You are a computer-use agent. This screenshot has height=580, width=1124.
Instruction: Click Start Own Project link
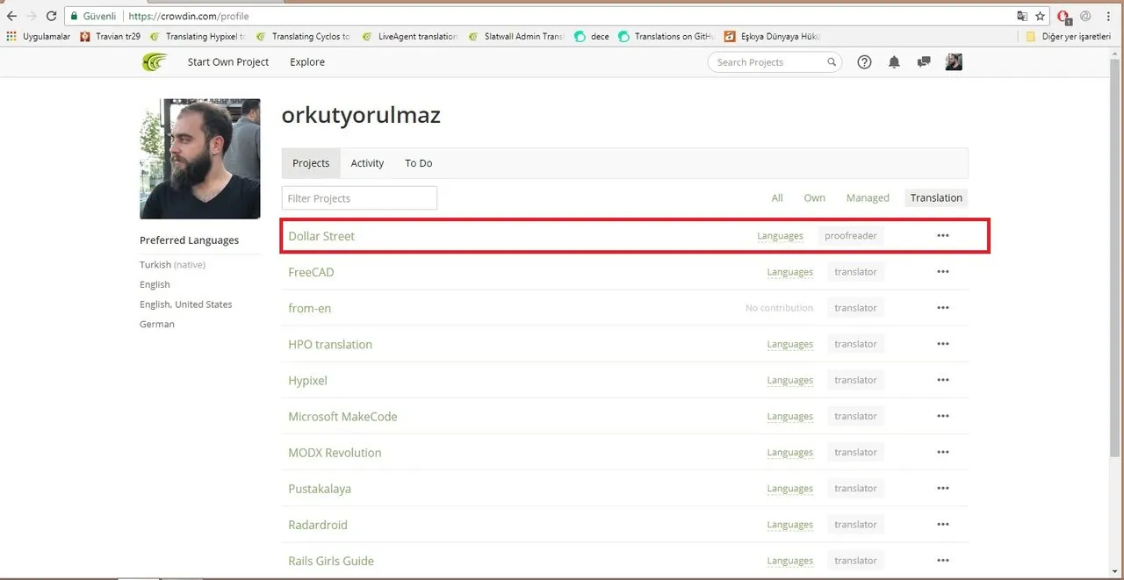tap(228, 62)
